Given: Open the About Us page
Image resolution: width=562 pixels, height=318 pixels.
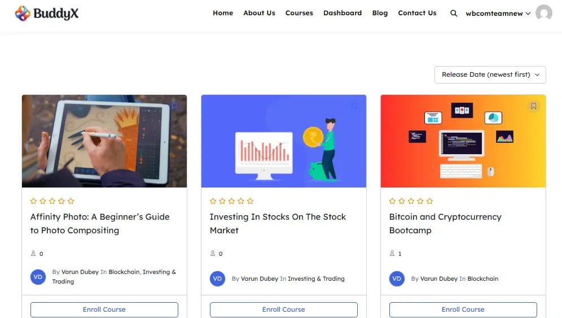Looking at the screenshot, I should pyautogui.click(x=259, y=13).
